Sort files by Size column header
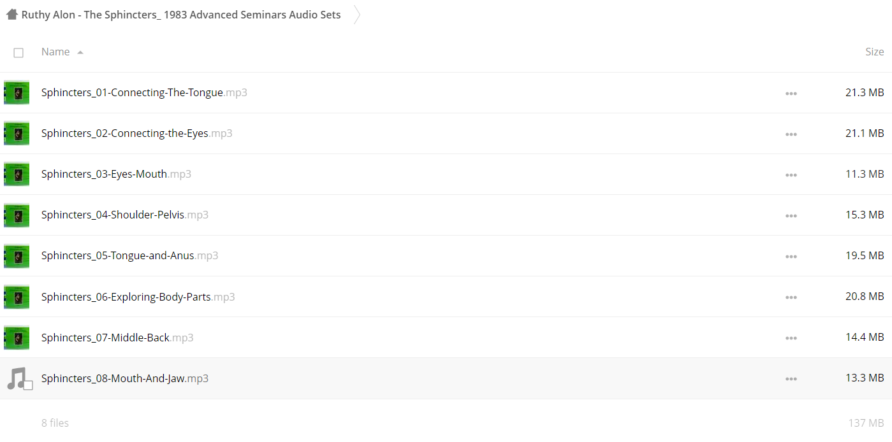Image resolution: width=892 pixels, height=442 pixels. coord(874,52)
